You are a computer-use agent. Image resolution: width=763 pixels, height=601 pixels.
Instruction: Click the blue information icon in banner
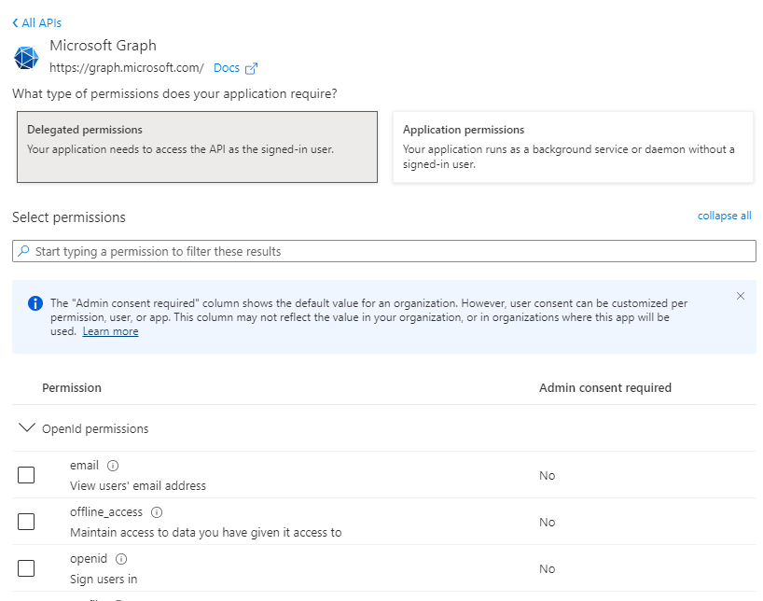tap(35, 303)
